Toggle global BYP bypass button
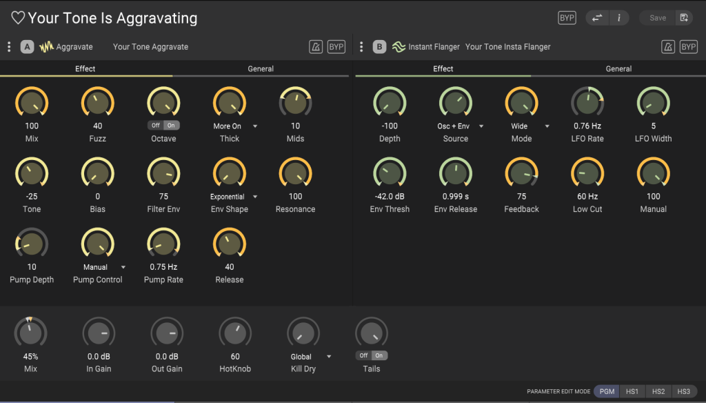Screen dimensions: 706x403 pyautogui.click(x=567, y=18)
